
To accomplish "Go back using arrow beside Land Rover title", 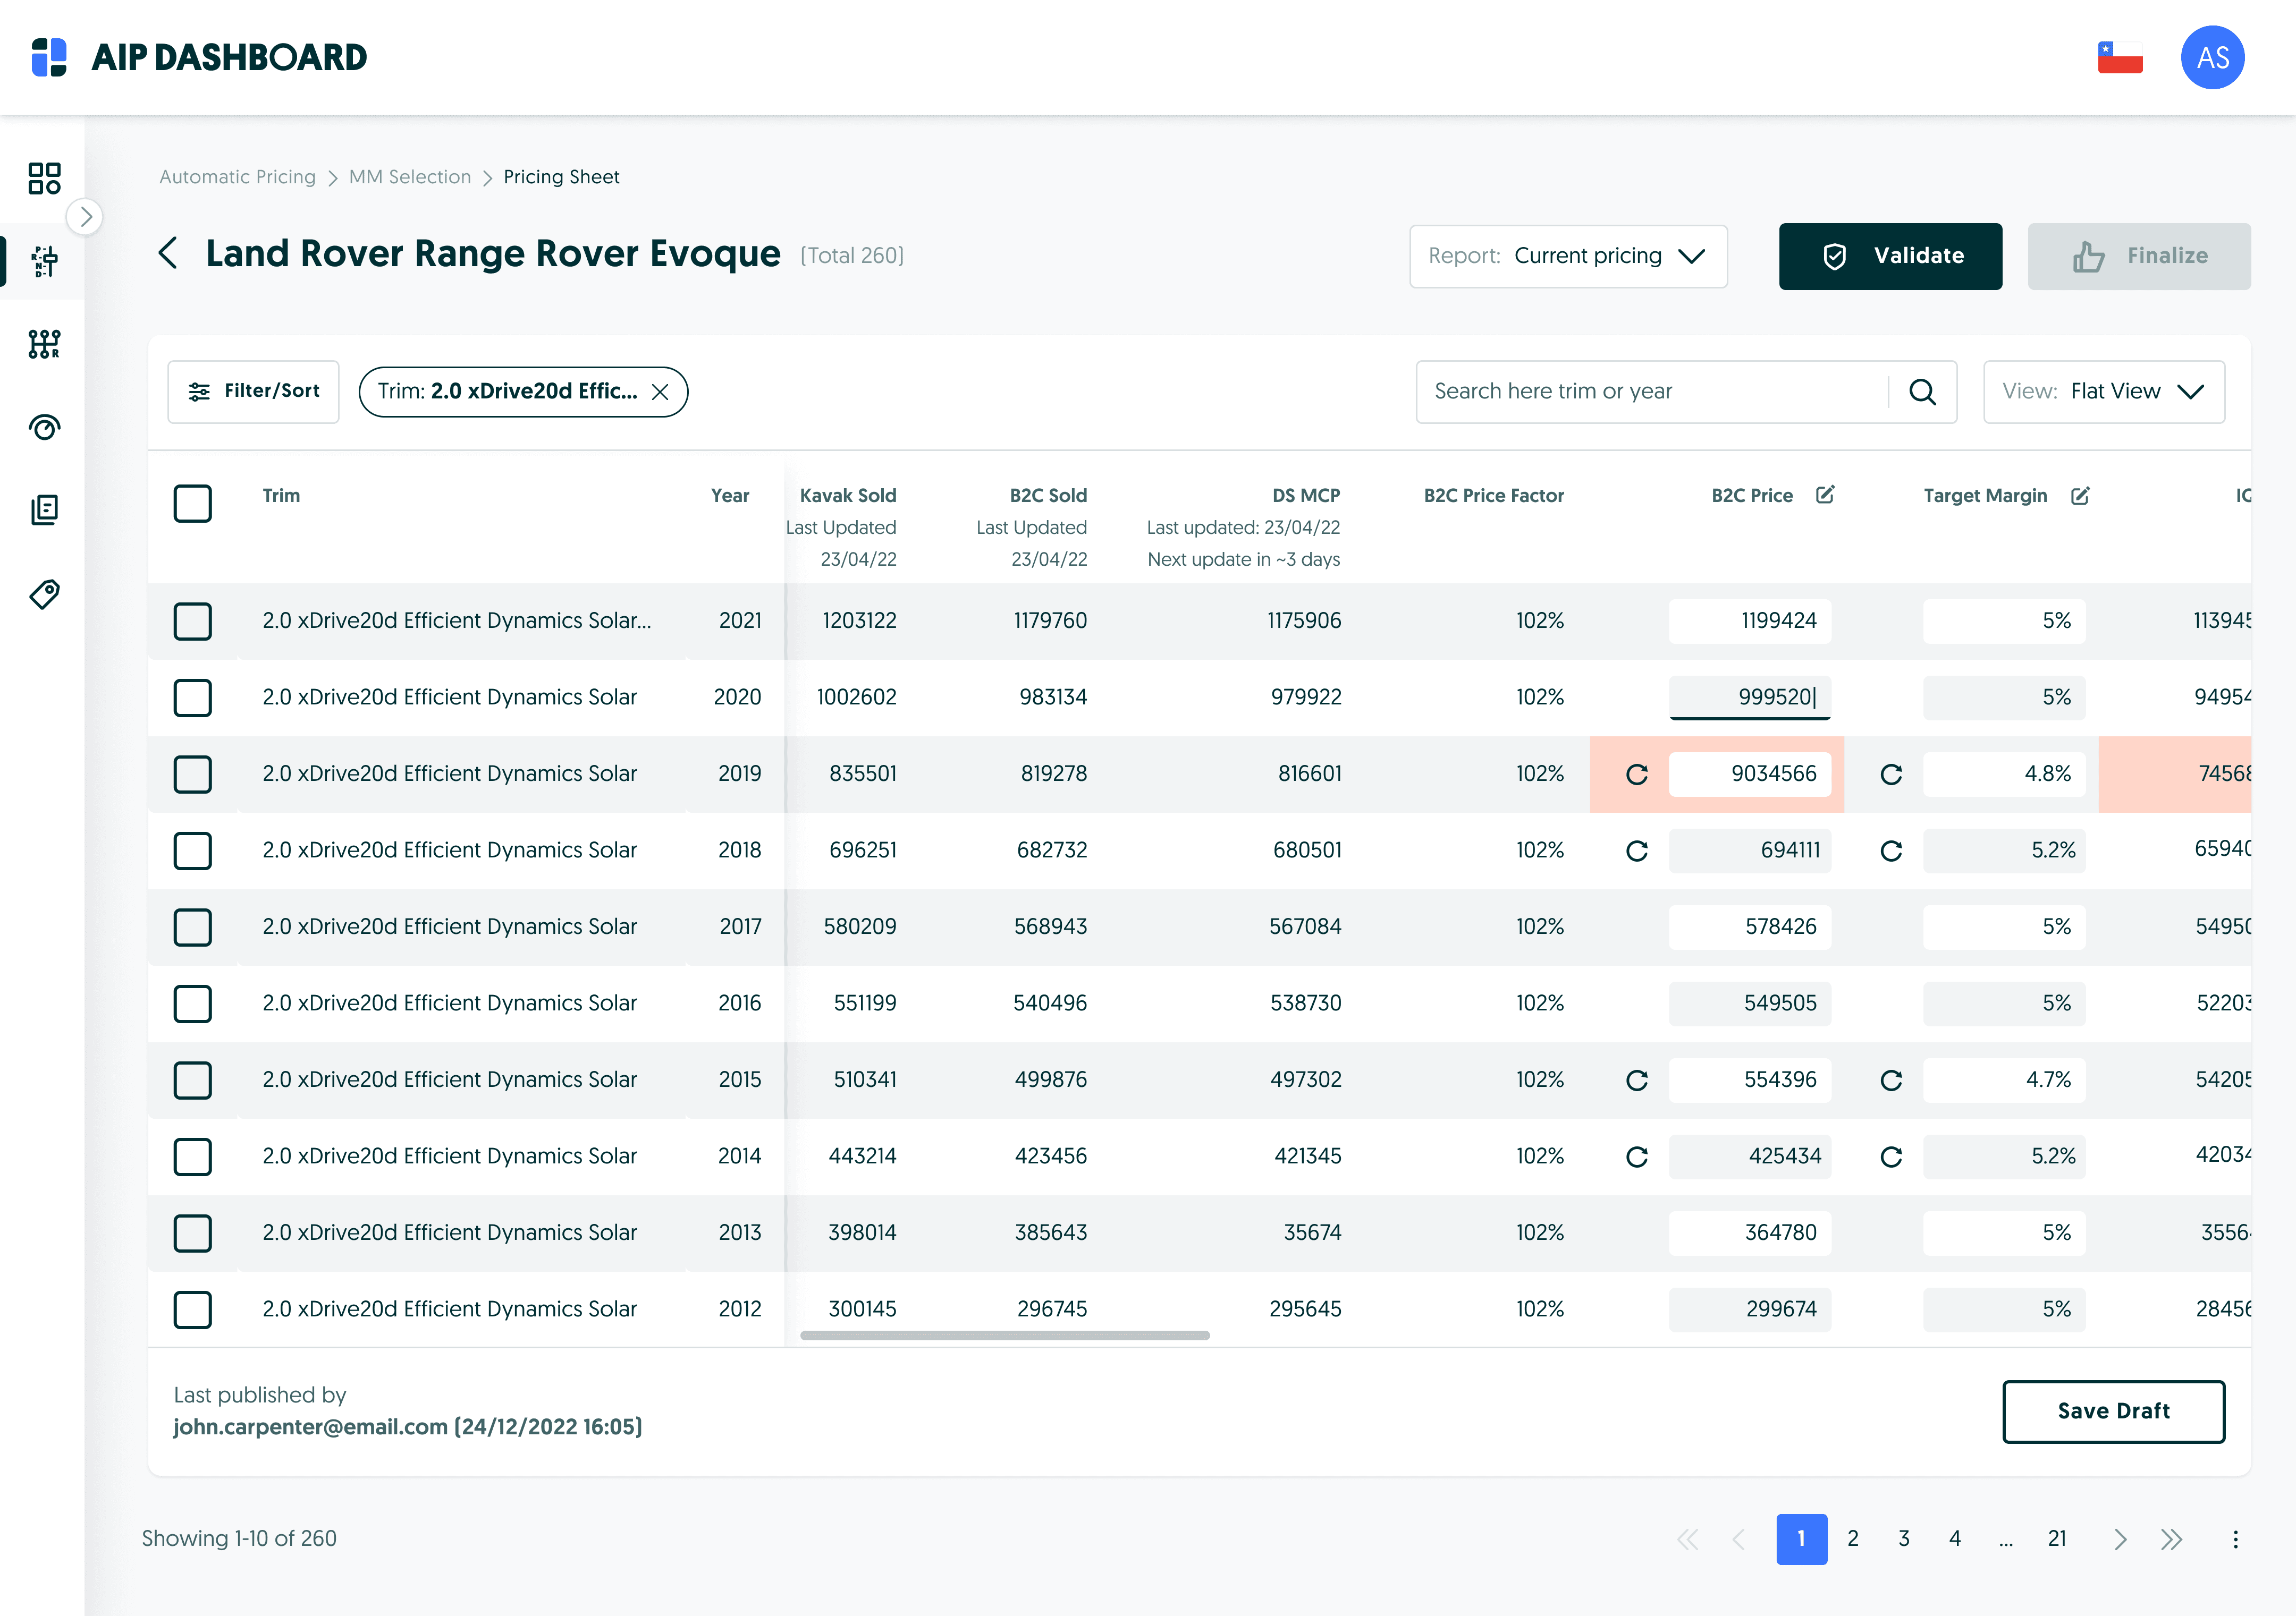I will 168,254.
